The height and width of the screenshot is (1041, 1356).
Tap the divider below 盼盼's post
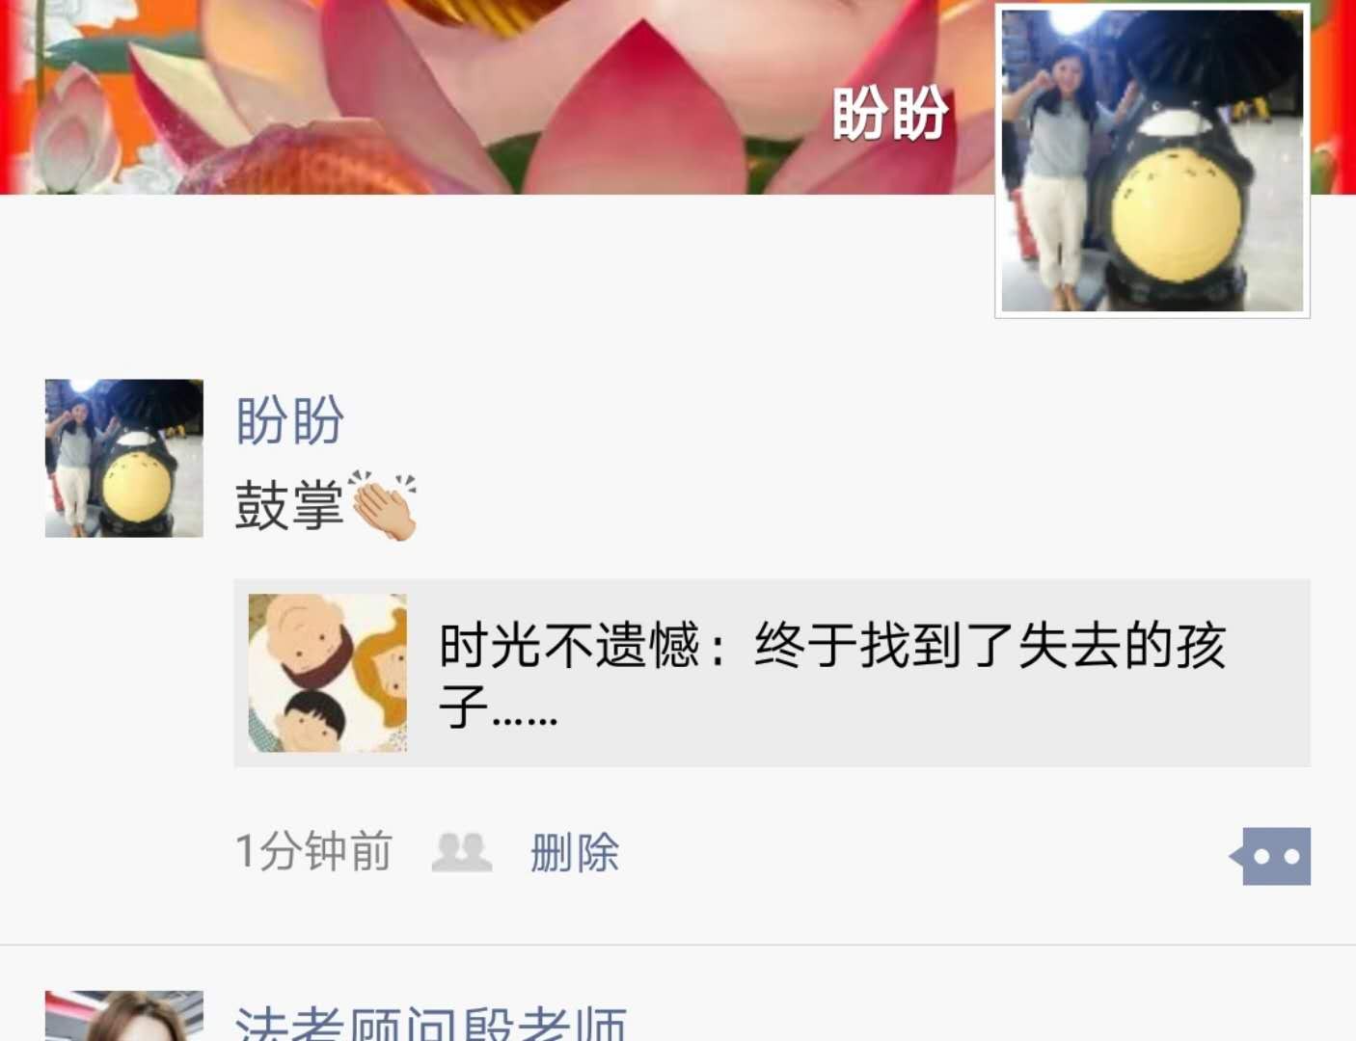coord(678,945)
